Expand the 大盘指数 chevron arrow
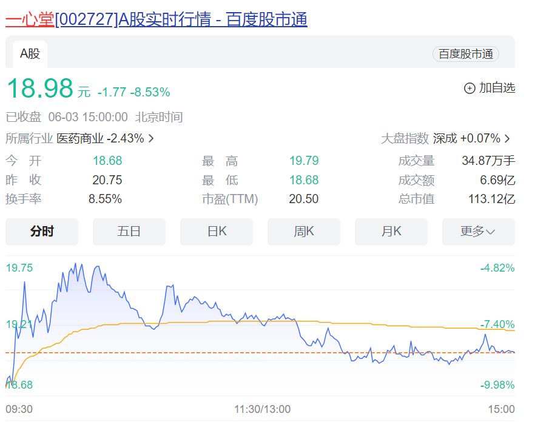The height and width of the screenshot is (422, 535). coord(507,138)
